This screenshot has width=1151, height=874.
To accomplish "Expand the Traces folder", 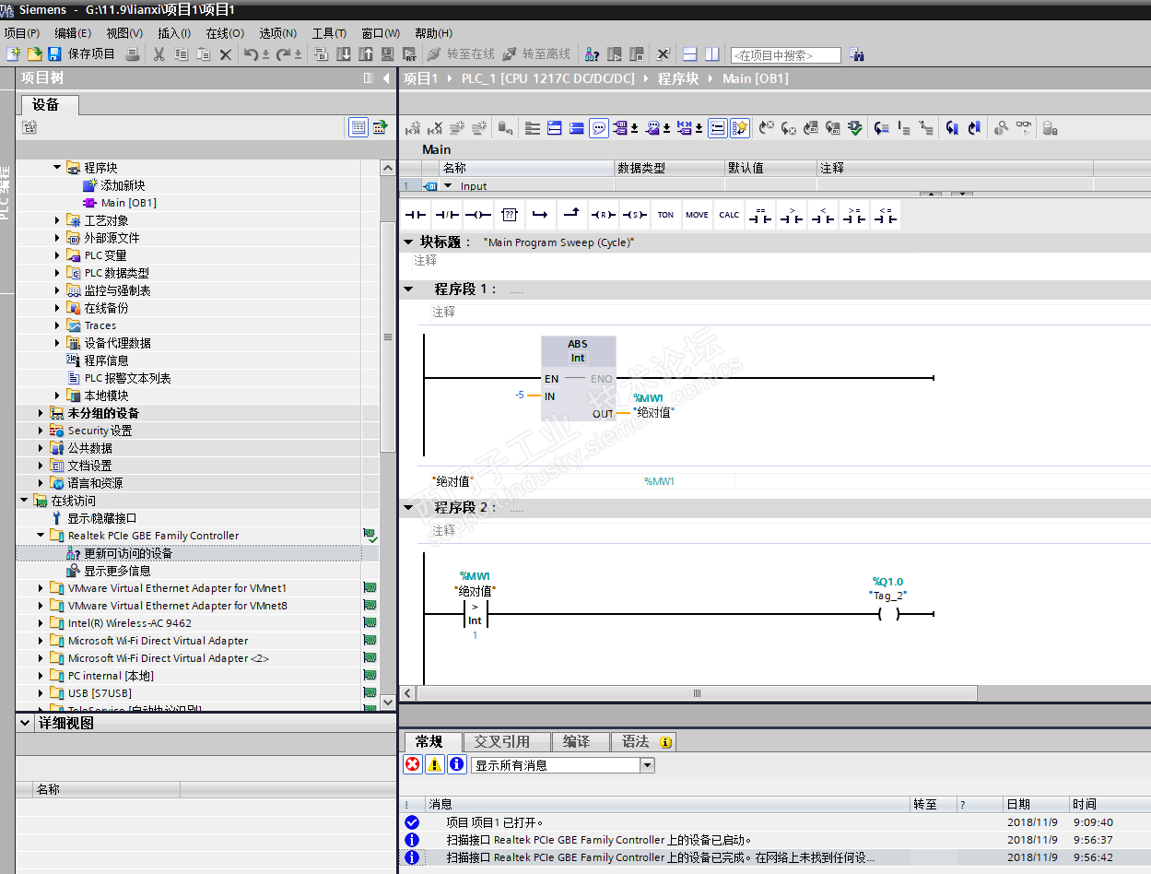I will pyautogui.click(x=57, y=325).
